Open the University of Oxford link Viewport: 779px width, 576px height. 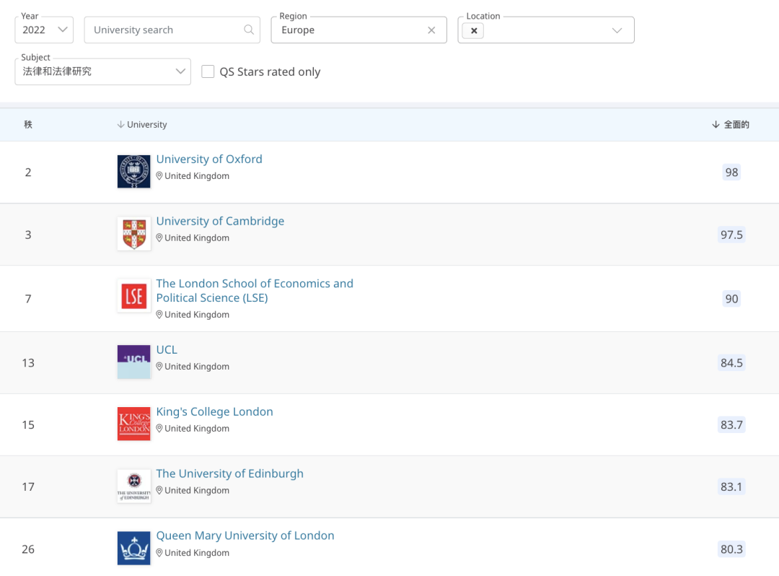209,159
